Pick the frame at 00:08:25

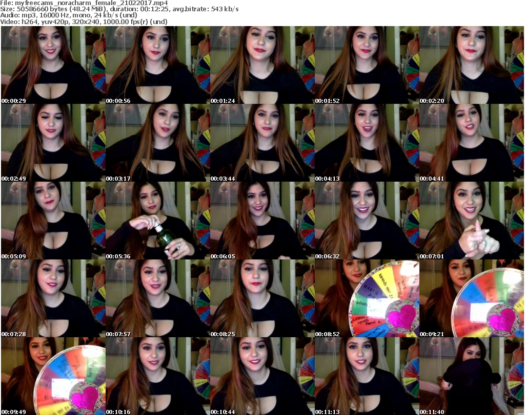pyautogui.click(x=262, y=298)
